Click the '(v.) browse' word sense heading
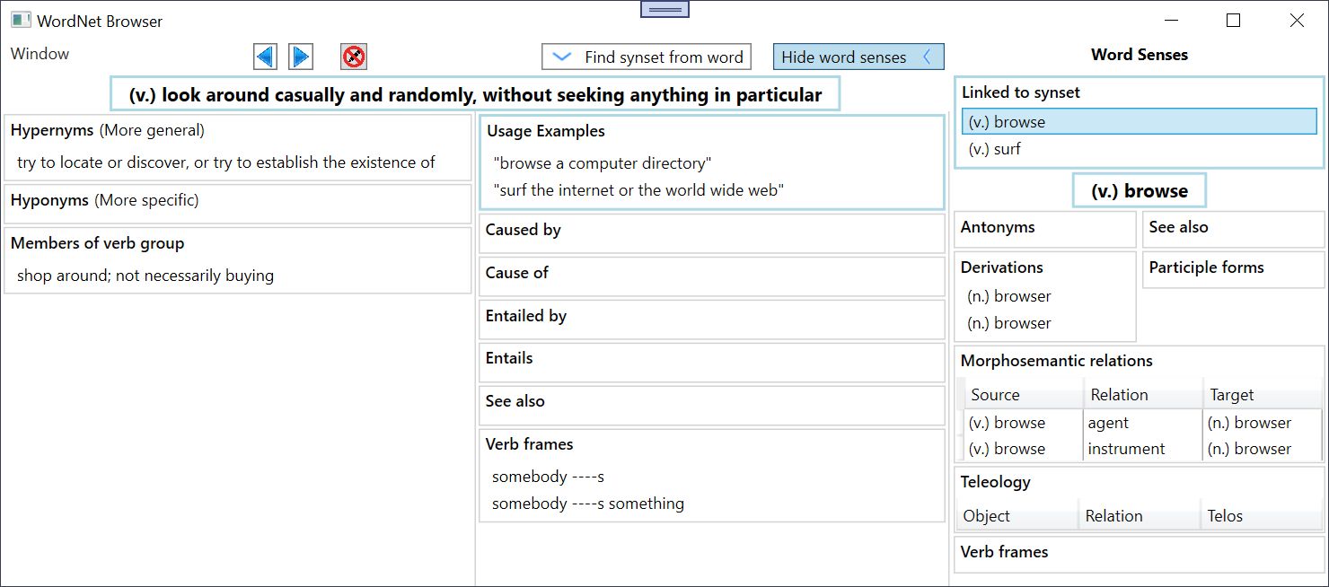Screen dimensions: 1329x587 coord(1140,190)
